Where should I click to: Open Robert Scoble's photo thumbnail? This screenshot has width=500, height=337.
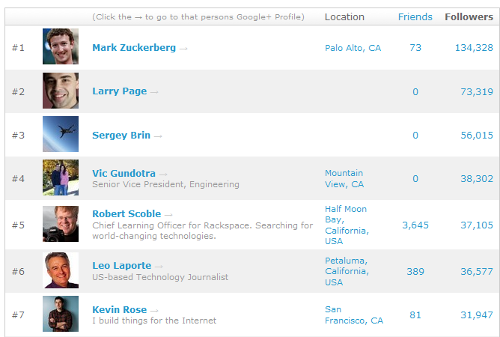click(x=61, y=224)
